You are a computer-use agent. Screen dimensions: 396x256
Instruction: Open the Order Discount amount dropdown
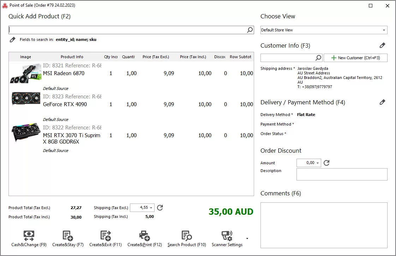click(318, 163)
